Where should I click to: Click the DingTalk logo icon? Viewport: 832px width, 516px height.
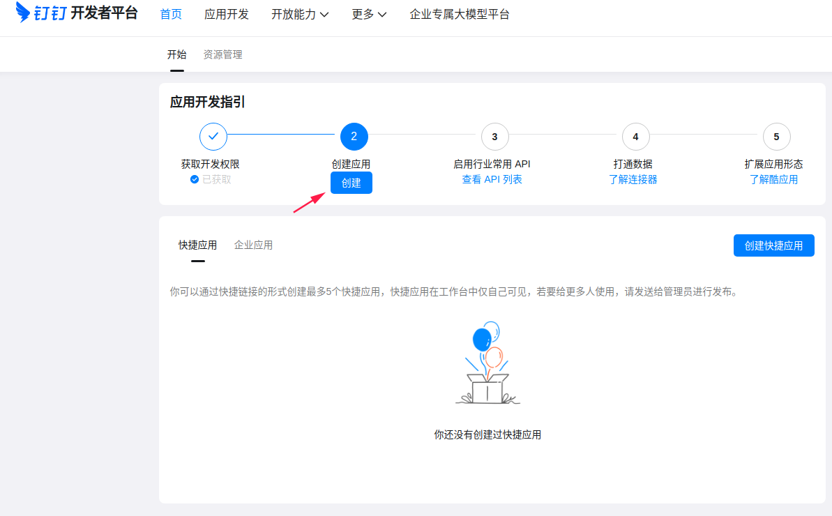23,12
